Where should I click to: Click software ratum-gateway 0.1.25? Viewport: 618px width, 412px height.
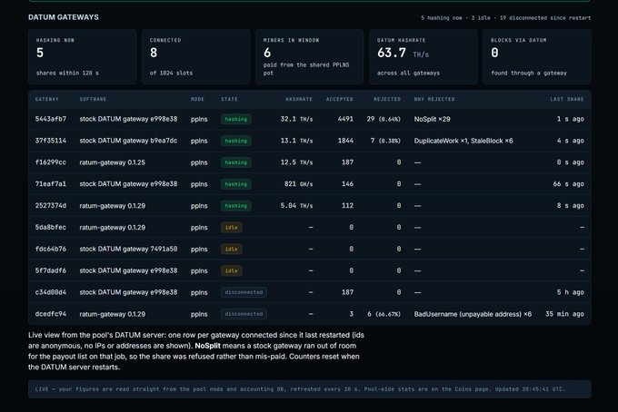[113, 162]
